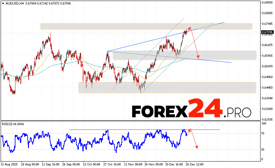
Task: Click the red up arrowhead at the price peak
Action: coord(189,28)
